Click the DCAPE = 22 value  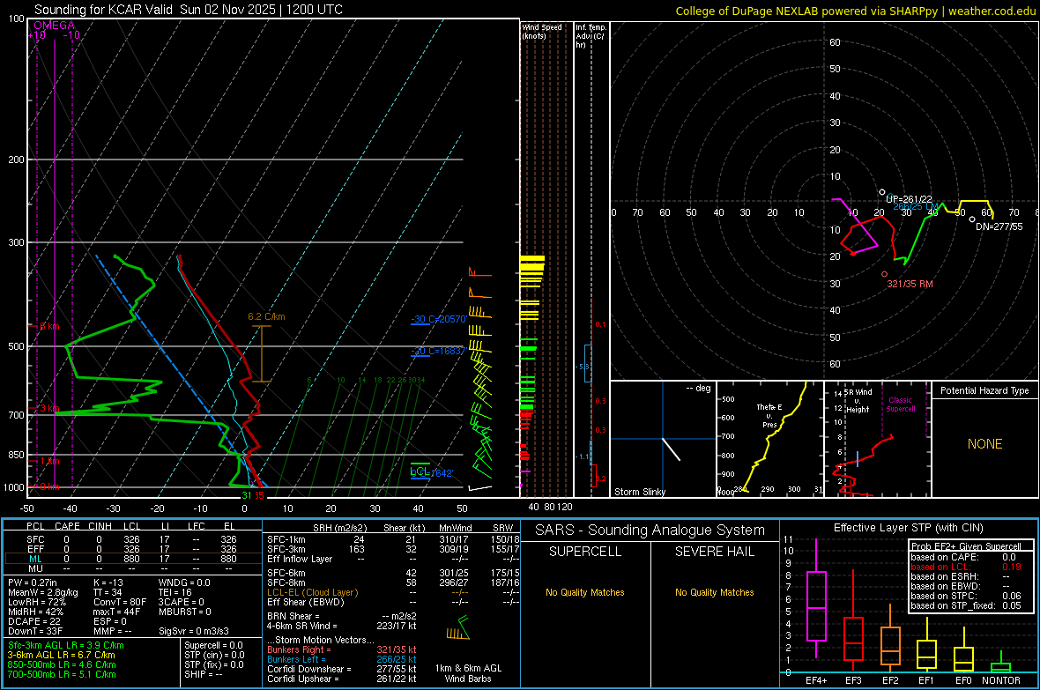tap(33, 621)
